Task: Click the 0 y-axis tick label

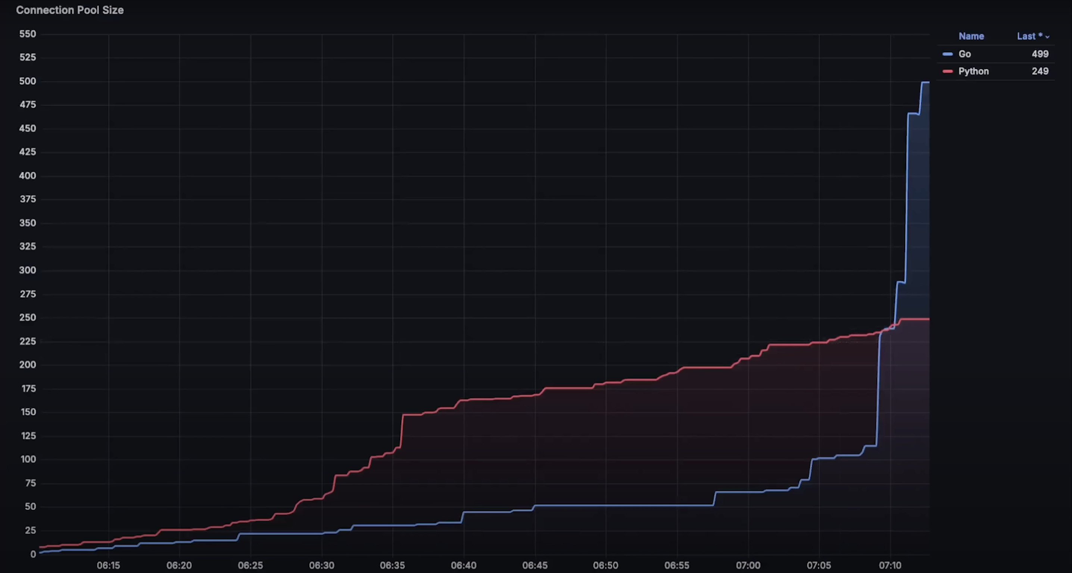Action: click(x=33, y=554)
